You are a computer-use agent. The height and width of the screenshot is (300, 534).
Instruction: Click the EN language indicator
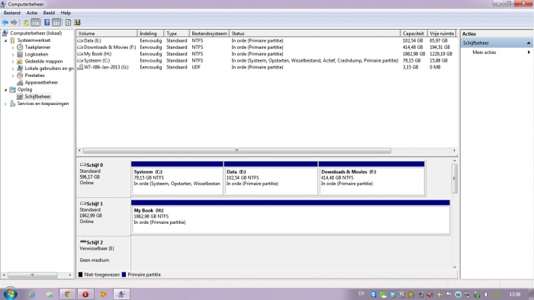point(362,294)
